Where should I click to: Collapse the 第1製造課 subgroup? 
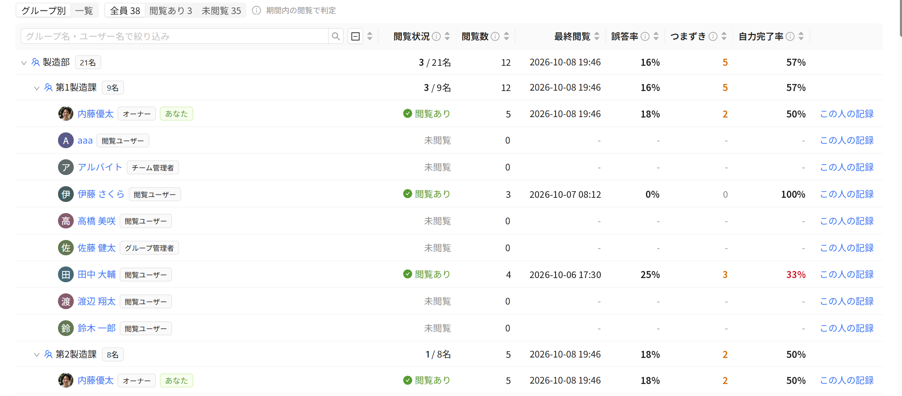(36, 88)
